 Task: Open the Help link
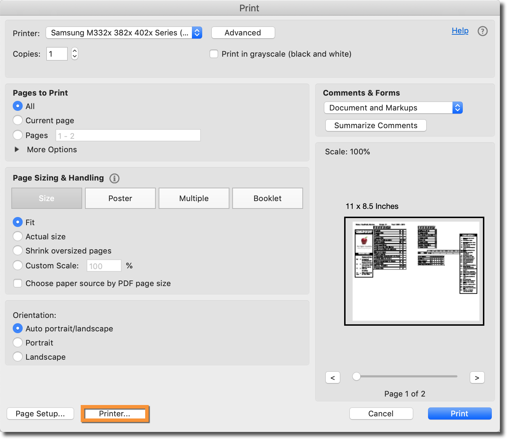[460, 31]
